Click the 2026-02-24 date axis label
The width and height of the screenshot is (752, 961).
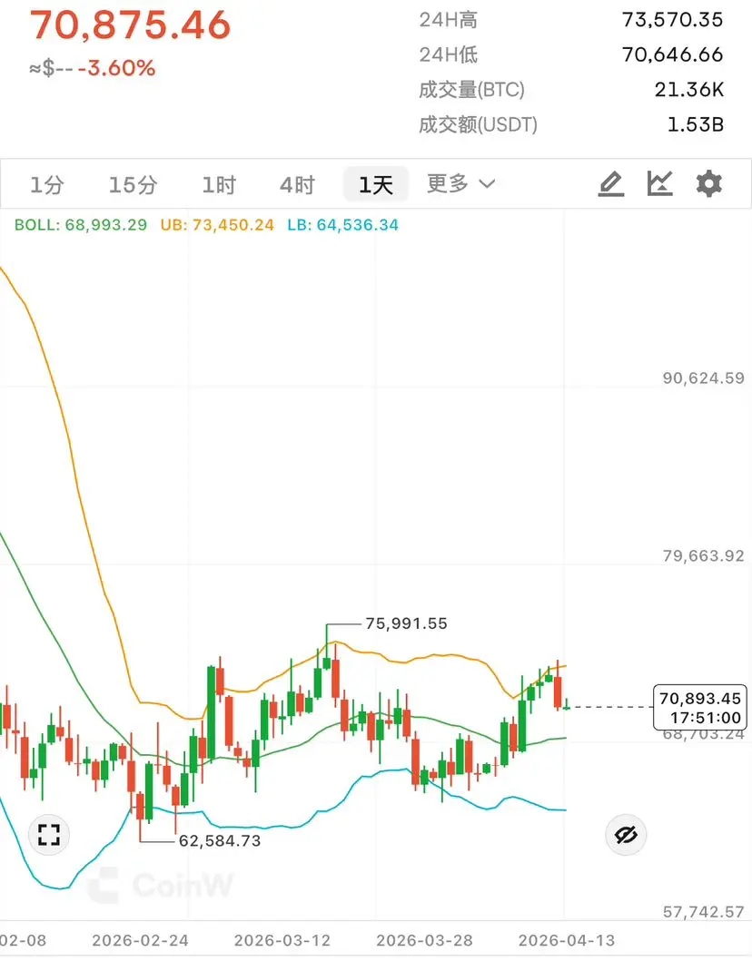(140, 940)
